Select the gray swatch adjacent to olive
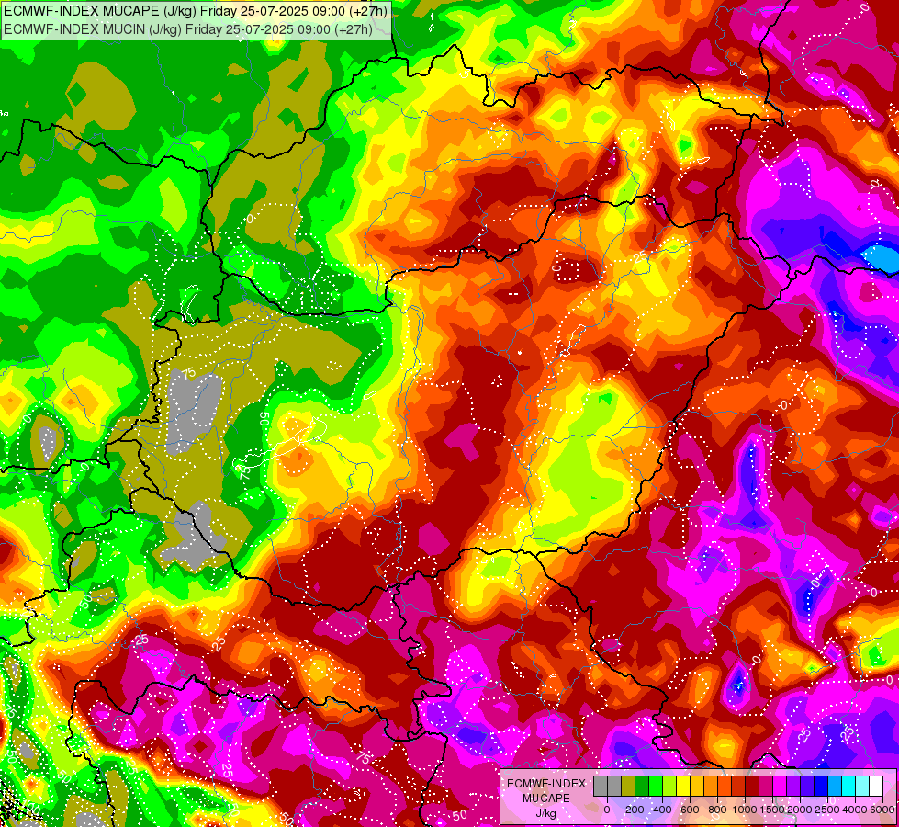This screenshot has width=899, height=827. click(x=614, y=786)
